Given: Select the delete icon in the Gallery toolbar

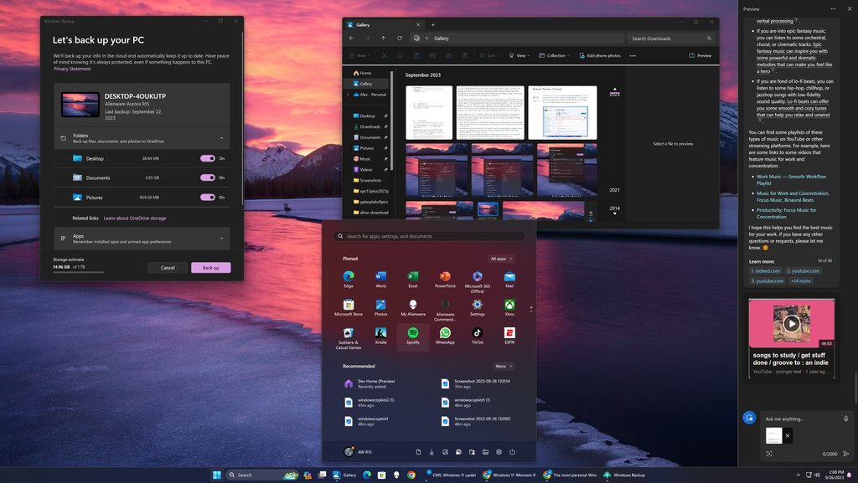Looking at the screenshot, I should 464,55.
